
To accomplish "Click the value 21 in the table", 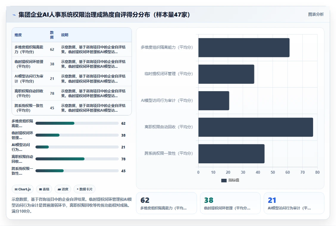I will pyautogui.click(x=52, y=79).
